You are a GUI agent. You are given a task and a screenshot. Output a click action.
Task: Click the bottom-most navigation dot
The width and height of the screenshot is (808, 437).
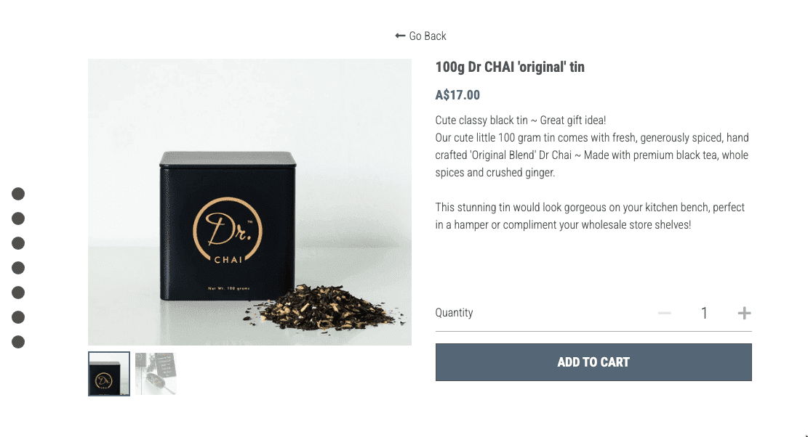coord(18,342)
